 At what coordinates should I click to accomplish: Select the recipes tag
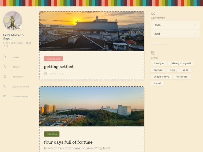(158, 70)
